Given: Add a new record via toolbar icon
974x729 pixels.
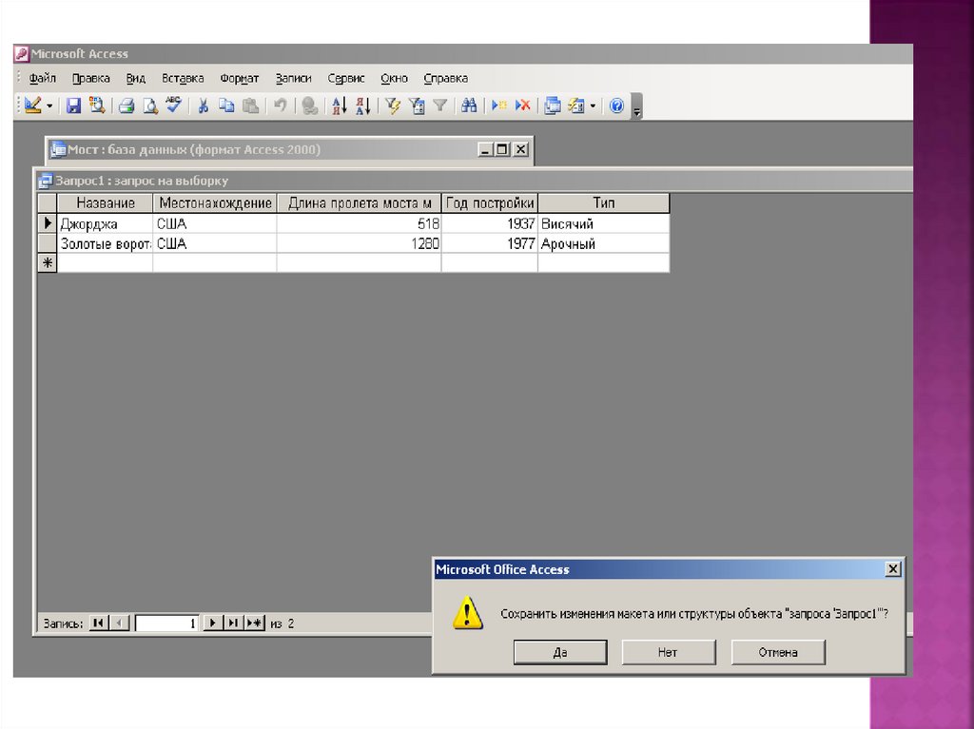Looking at the screenshot, I should 498,106.
